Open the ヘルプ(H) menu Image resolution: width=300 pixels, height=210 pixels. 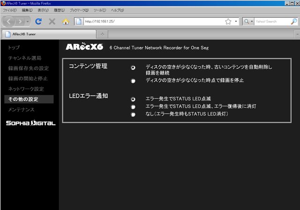tap(117, 10)
